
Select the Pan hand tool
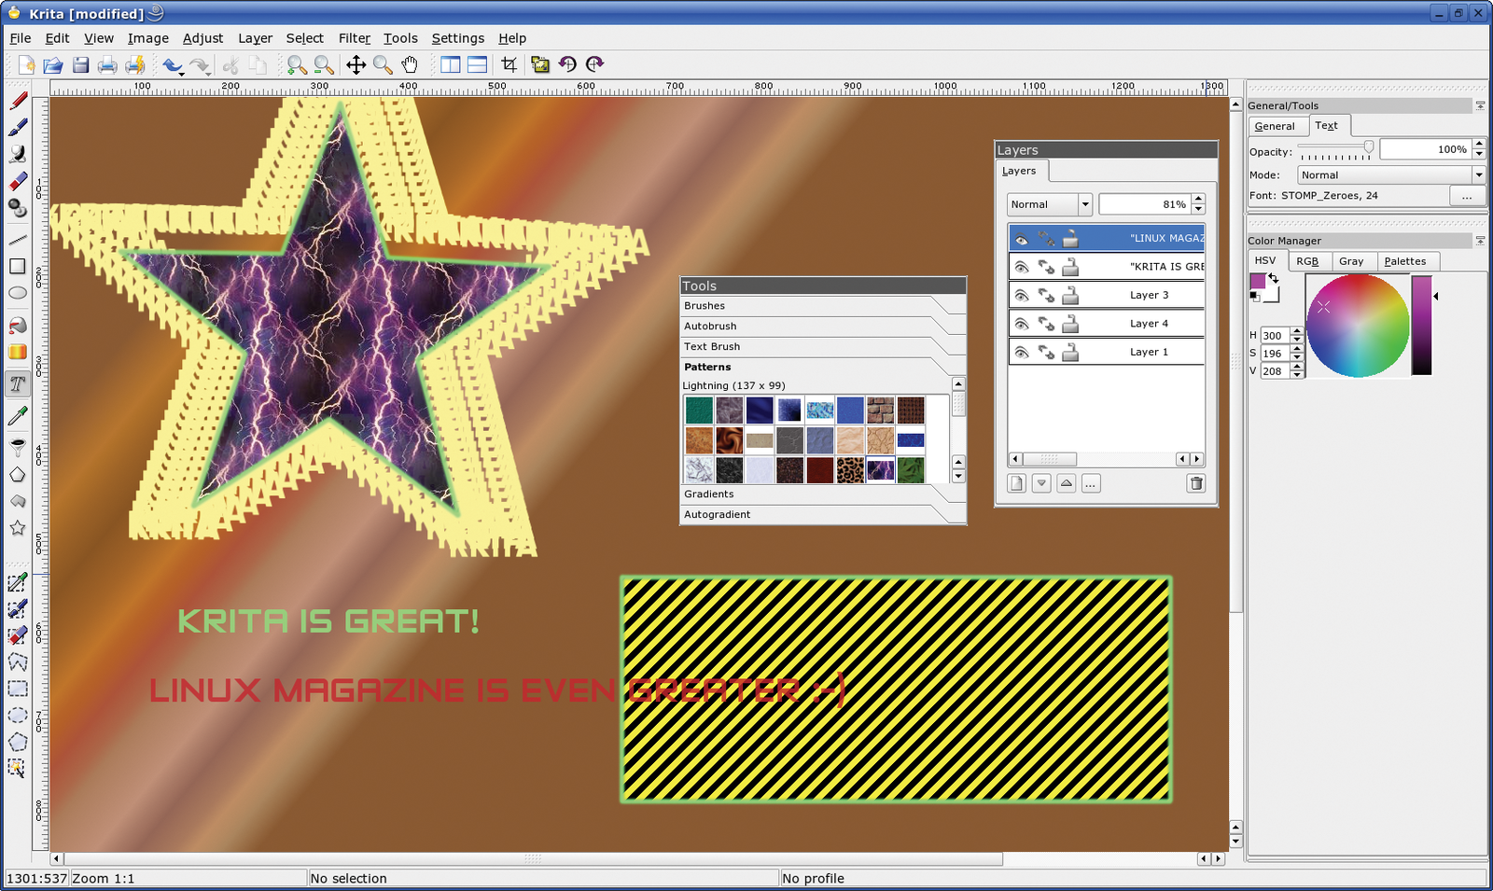tap(410, 64)
